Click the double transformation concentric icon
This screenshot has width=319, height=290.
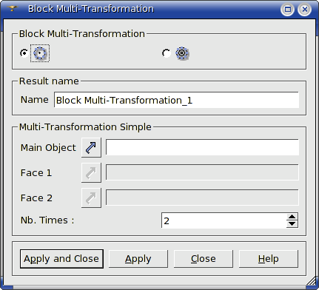(182, 53)
